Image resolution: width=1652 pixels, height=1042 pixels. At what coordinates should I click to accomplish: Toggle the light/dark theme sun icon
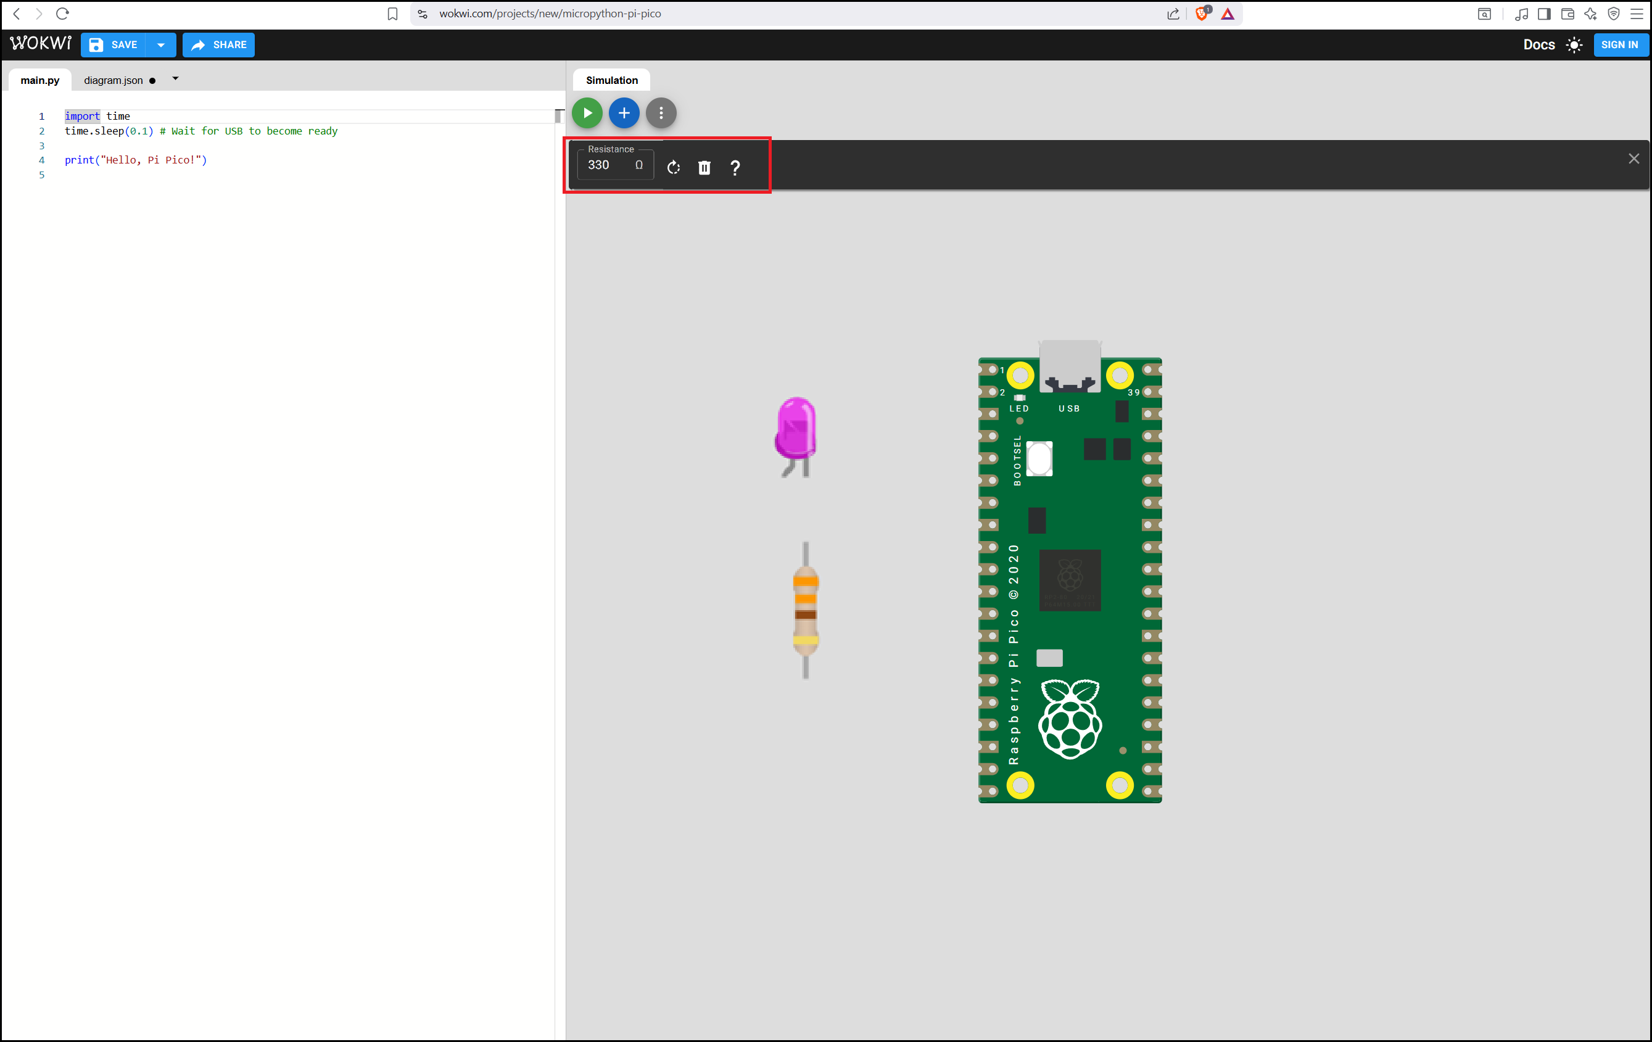[1574, 45]
